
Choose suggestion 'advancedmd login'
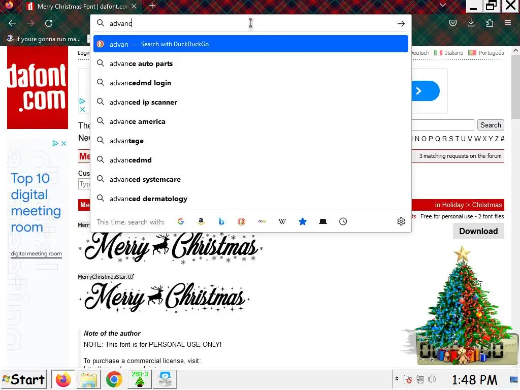click(x=251, y=83)
